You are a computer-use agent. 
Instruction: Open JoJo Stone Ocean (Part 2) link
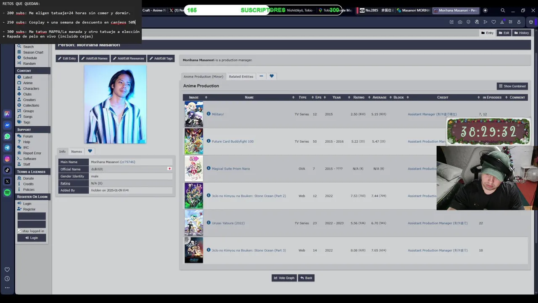pos(249,196)
